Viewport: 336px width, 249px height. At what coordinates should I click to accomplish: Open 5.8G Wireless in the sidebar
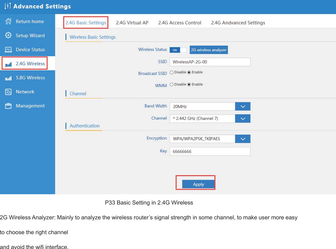27,77
